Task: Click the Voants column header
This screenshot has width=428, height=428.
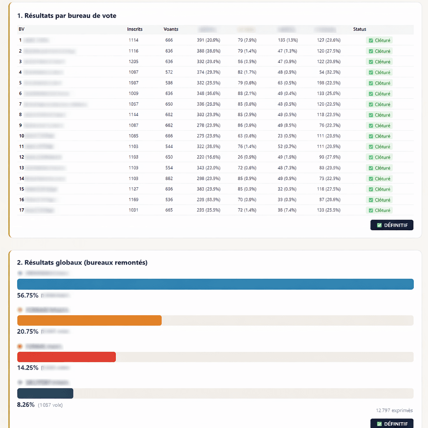Action: click(x=171, y=29)
